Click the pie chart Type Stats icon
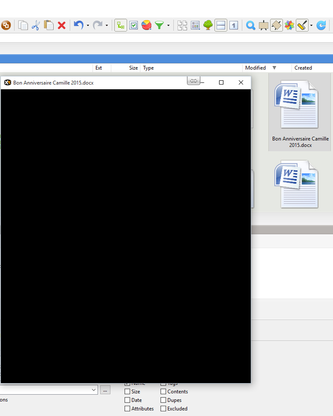The height and width of the screenshot is (416, 333). tap(147, 25)
